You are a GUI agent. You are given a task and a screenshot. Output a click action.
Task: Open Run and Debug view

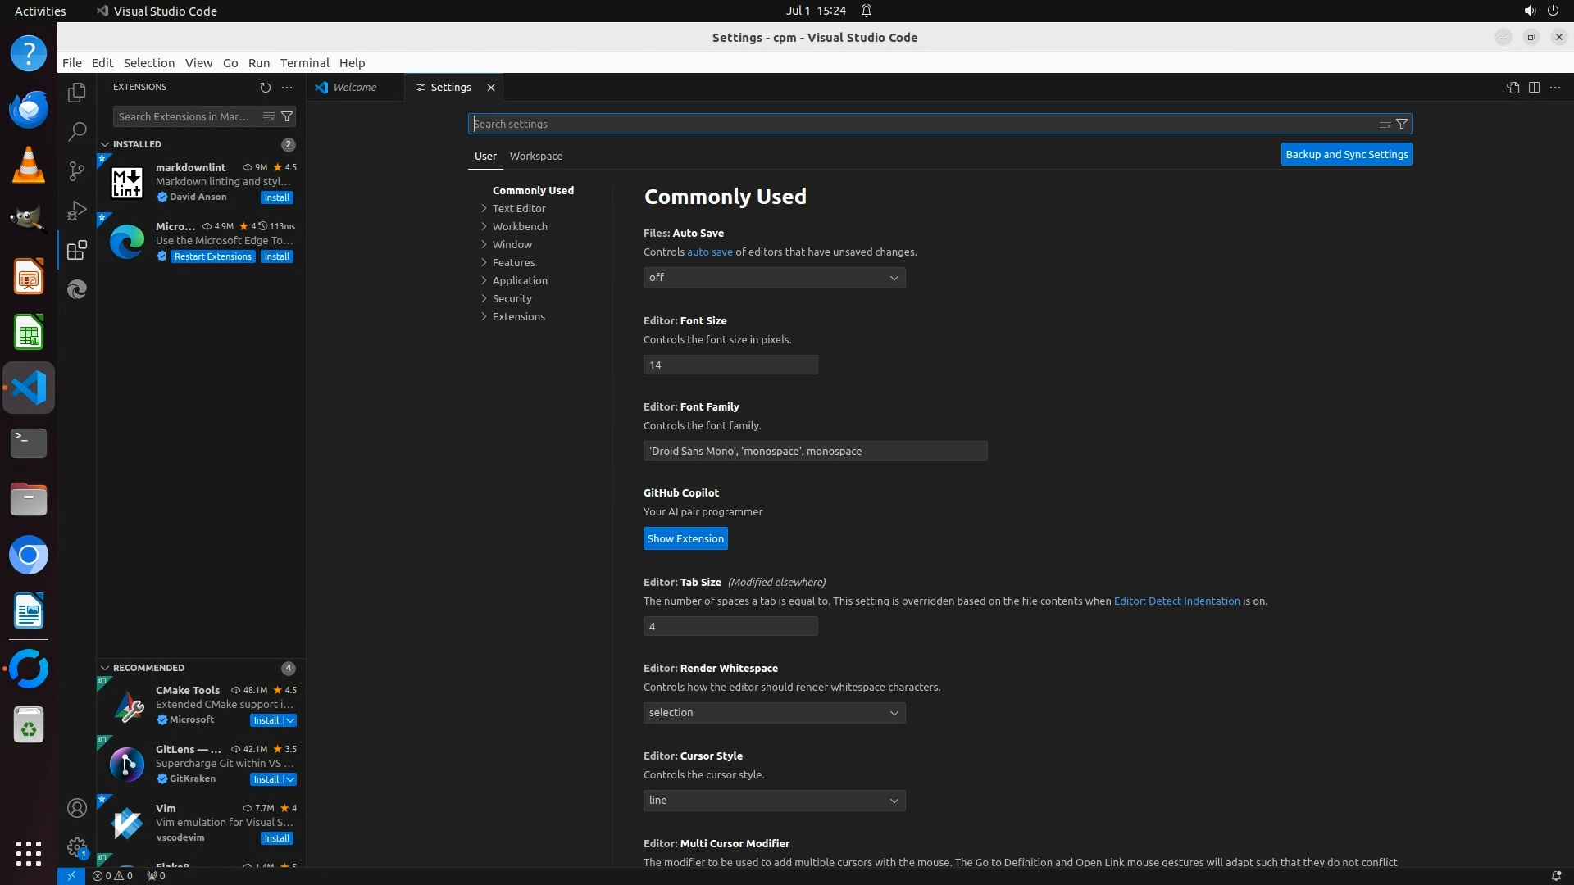(x=77, y=211)
